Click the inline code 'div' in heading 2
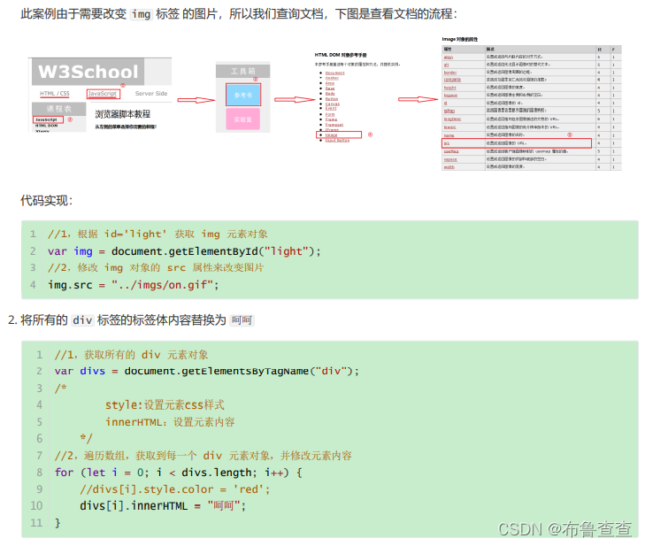645x546 pixels. pyautogui.click(x=82, y=320)
